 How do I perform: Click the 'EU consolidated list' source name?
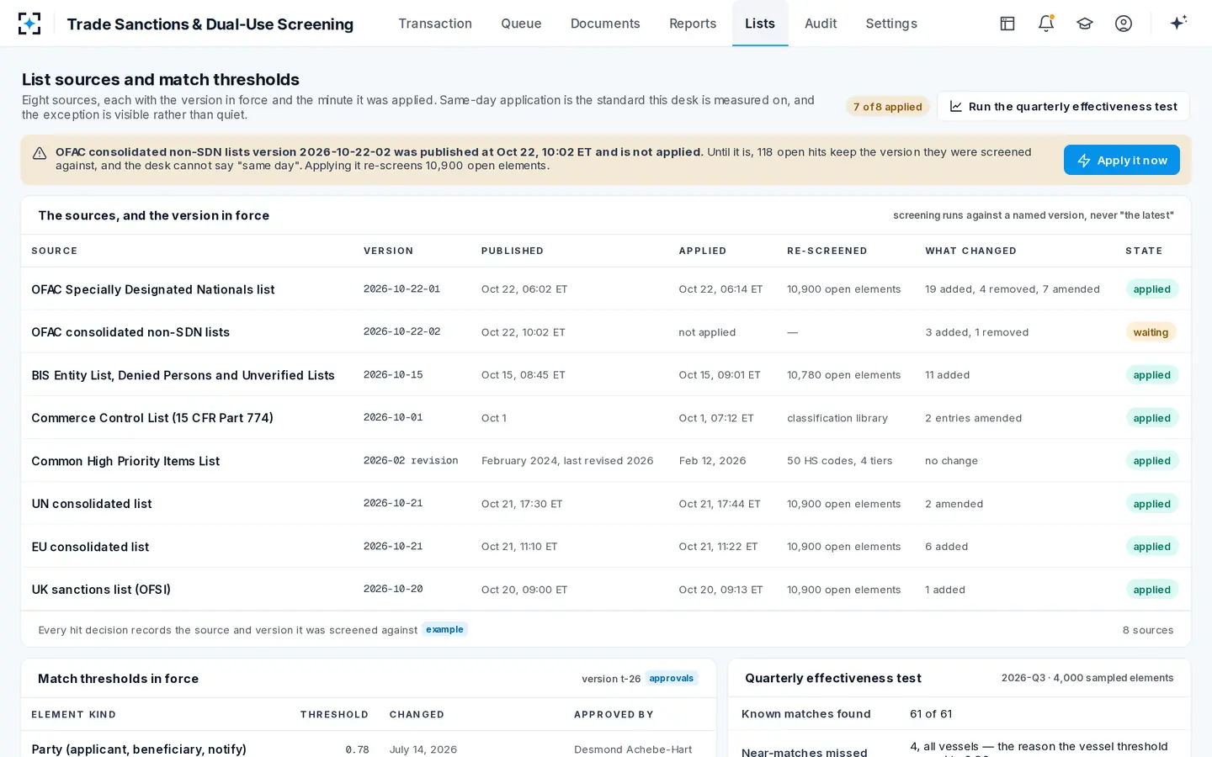tap(90, 547)
